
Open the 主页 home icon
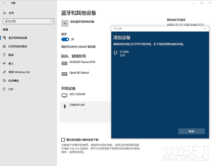click(x=4, y=13)
